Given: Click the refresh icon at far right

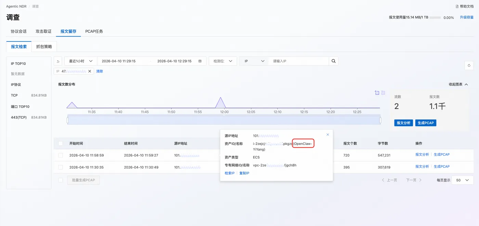Looking at the screenshot, I should (469, 65).
